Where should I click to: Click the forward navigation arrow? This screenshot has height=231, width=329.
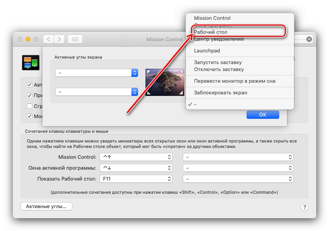click(x=59, y=39)
